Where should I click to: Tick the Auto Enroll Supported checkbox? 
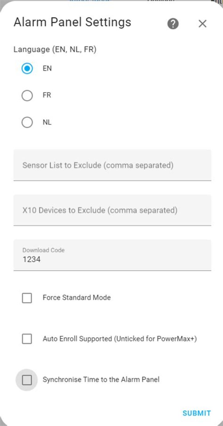point(27,339)
